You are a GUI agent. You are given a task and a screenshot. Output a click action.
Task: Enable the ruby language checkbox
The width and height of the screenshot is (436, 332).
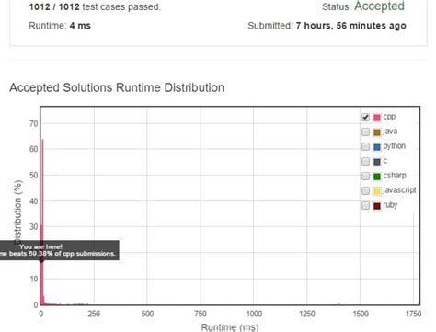[365, 205]
